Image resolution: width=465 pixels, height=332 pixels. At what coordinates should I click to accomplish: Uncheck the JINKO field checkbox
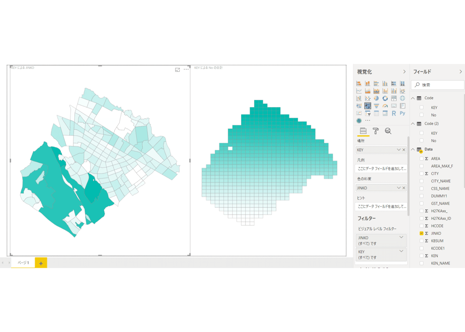[421, 233]
